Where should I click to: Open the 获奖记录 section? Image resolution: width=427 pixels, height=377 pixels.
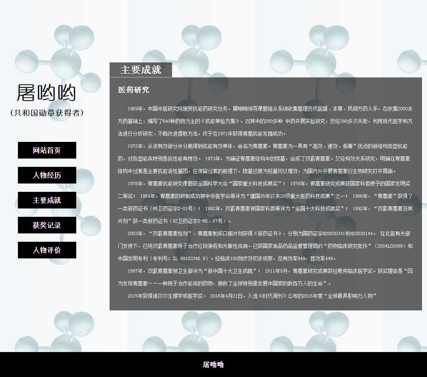(47, 225)
